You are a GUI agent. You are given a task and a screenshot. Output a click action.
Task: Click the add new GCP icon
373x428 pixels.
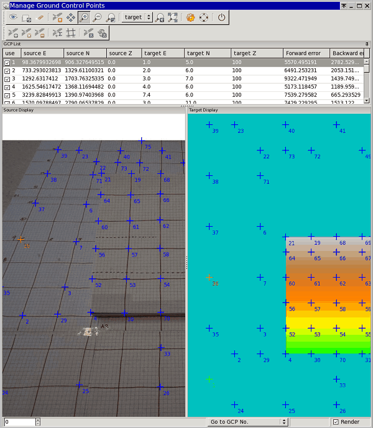tap(13, 33)
